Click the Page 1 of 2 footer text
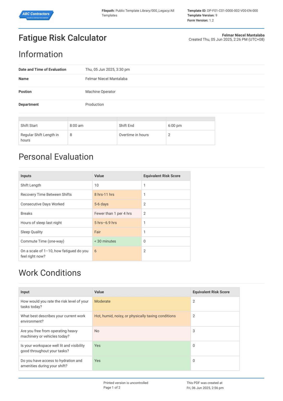The image size is (283, 401). pyautogui.click(x=112, y=388)
